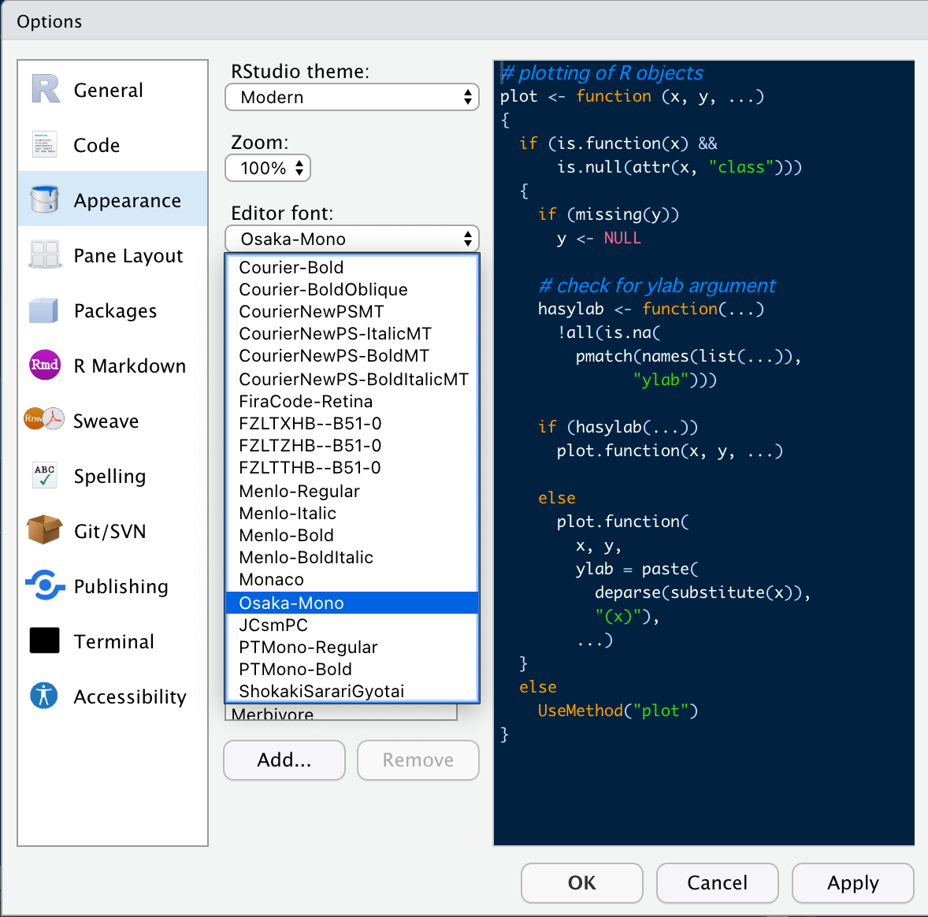Viewport: 928px width, 917px height.
Task: Open Code settings via its document icon
Action: click(x=45, y=144)
